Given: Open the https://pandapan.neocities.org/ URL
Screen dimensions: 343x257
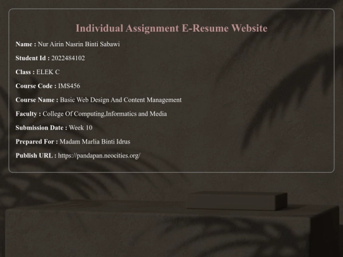Looking at the screenshot, I should point(99,155).
